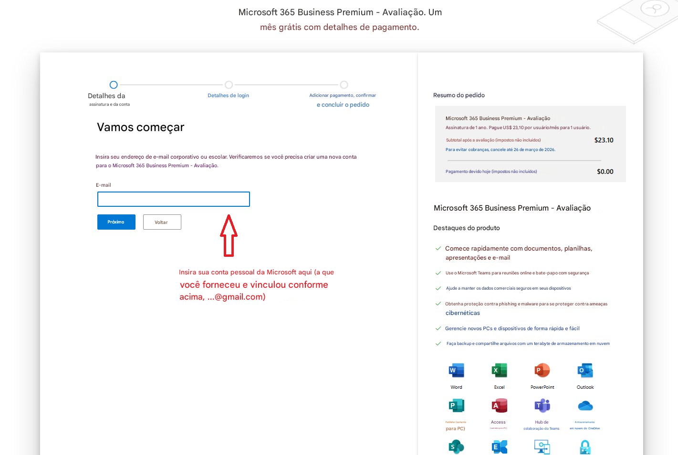Click the Exchange app icon
Image resolution: width=678 pixels, height=455 pixels.
[x=500, y=447]
